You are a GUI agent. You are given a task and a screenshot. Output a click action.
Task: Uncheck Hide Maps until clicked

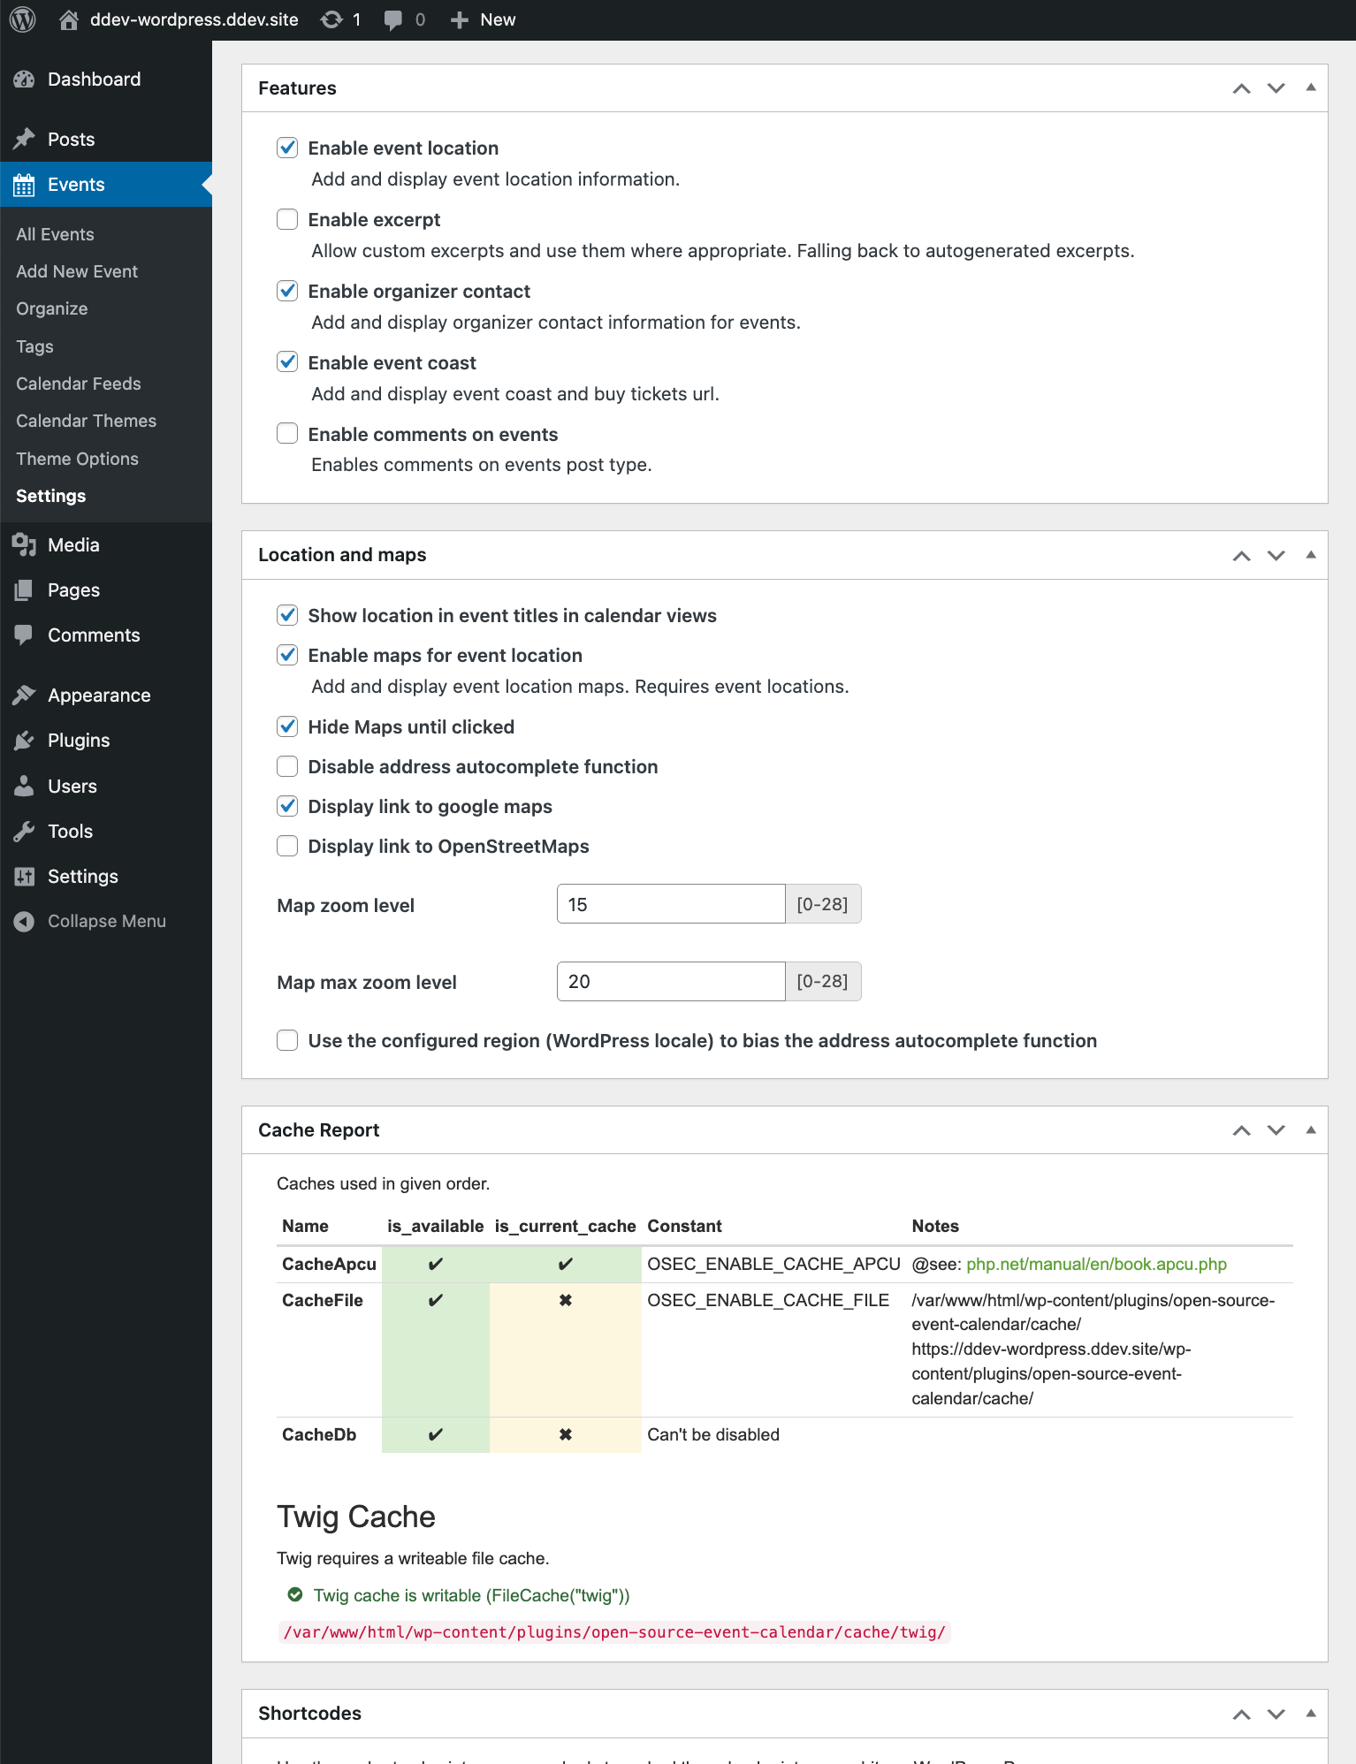coord(287,727)
